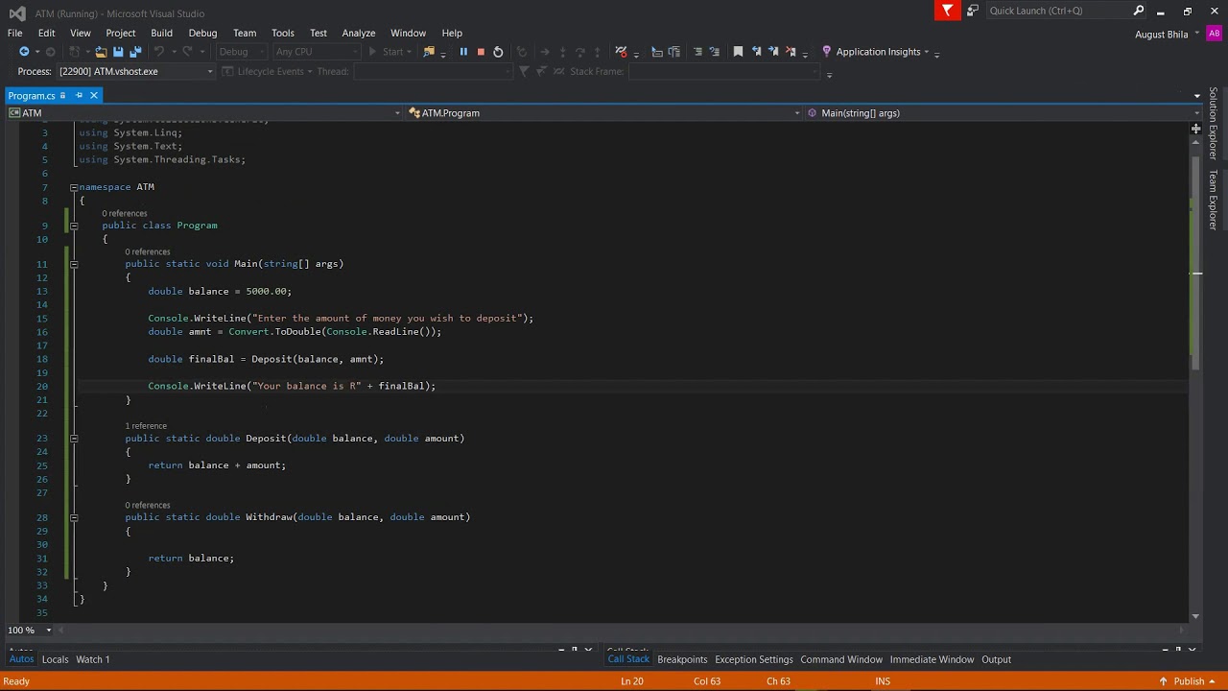The image size is (1228, 691).
Task: Switch to the Locals tab
Action: coord(55,659)
